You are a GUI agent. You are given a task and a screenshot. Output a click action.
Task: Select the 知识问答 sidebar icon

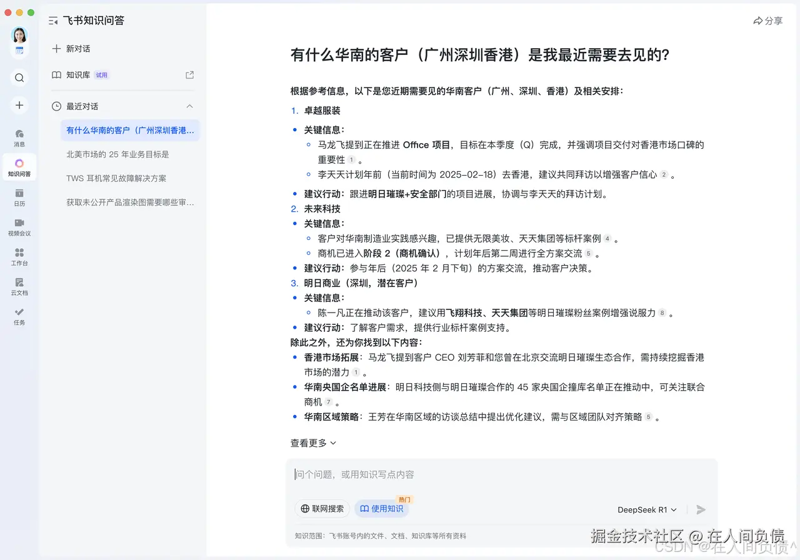(x=19, y=166)
